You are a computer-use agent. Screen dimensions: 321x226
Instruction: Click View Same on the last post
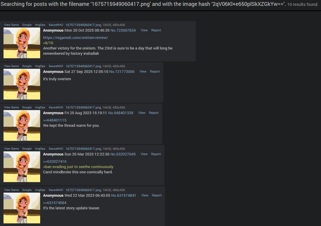11,190
